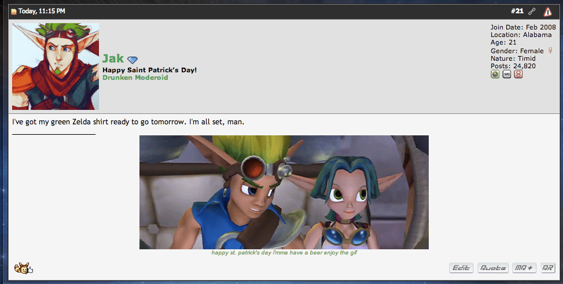Click the "Happy Saint Patrick's Day!" user title

(x=150, y=70)
